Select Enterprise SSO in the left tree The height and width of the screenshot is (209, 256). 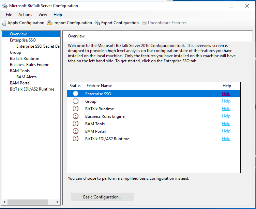point(23,40)
